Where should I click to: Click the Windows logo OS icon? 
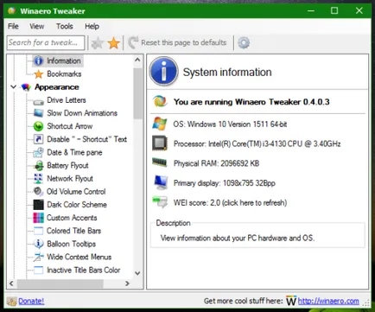pos(160,124)
